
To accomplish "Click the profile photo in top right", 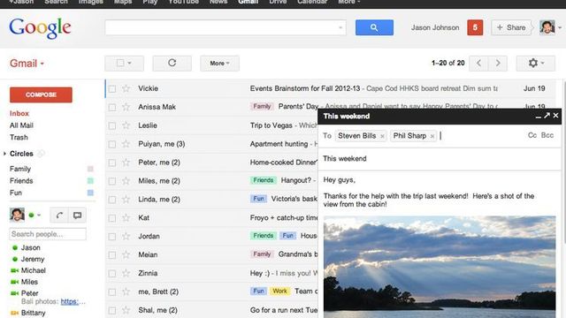I will [x=547, y=27].
